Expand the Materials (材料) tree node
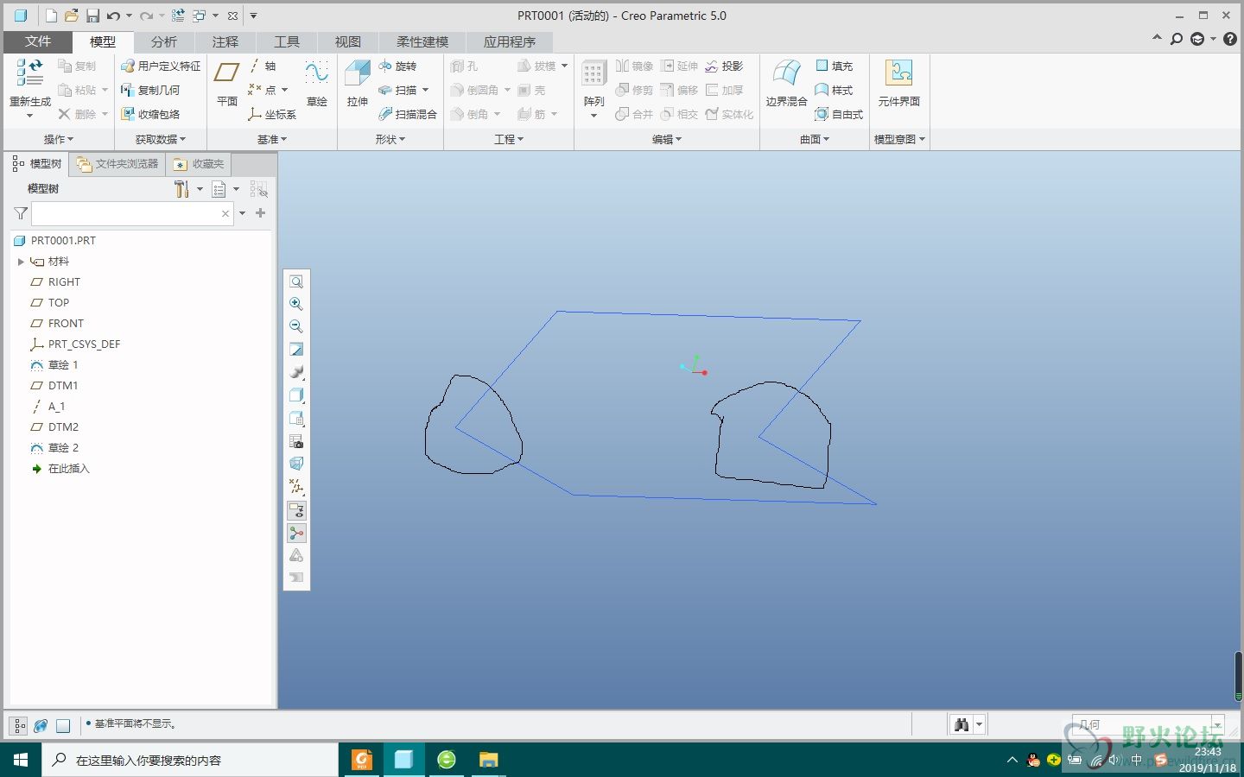Image resolution: width=1244 pixels, height=777 pixels. (21, 262)
